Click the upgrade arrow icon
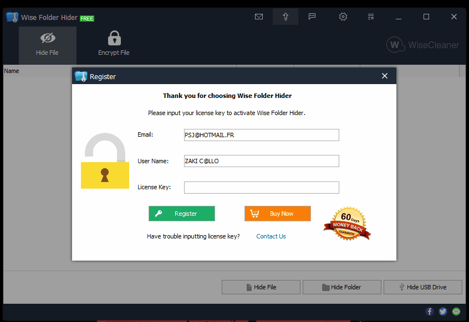The height and width of the screenshot is (322, 469). pyautogui.click(x=286, y=17)
